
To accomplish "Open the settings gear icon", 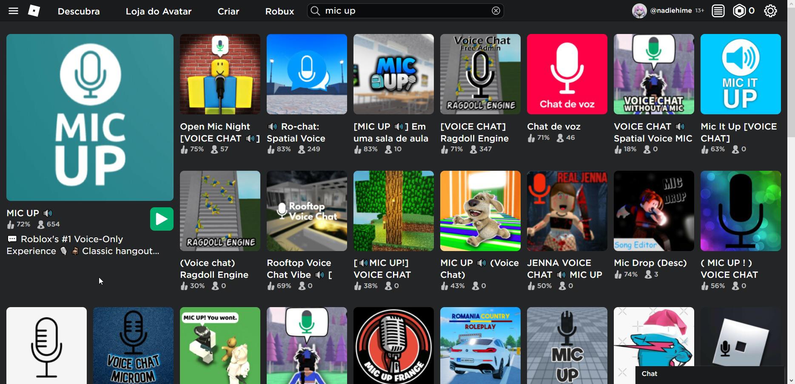I will 770,11.
